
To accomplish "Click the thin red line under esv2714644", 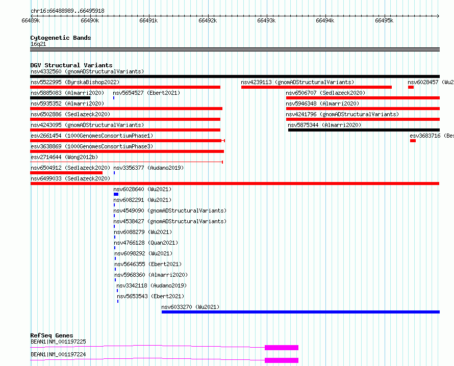I will tap(127, 162).
